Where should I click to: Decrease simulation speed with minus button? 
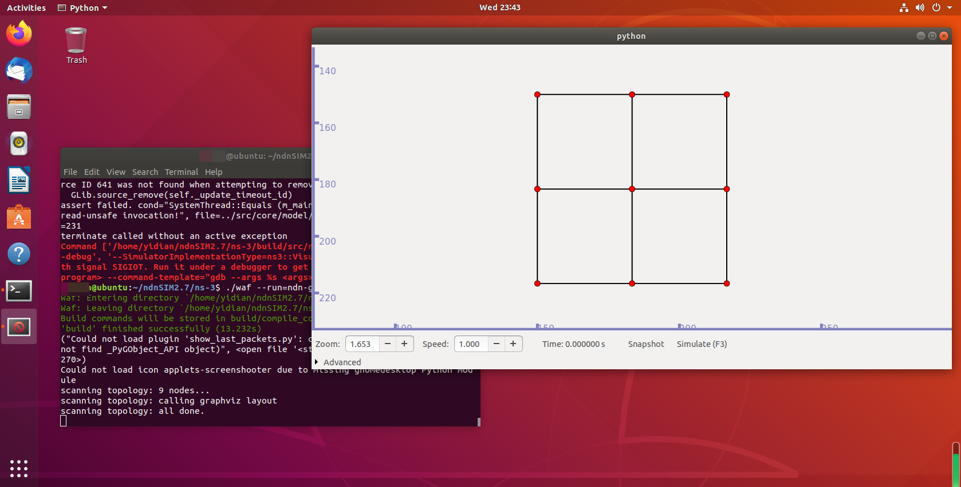(x=497, y=344)
